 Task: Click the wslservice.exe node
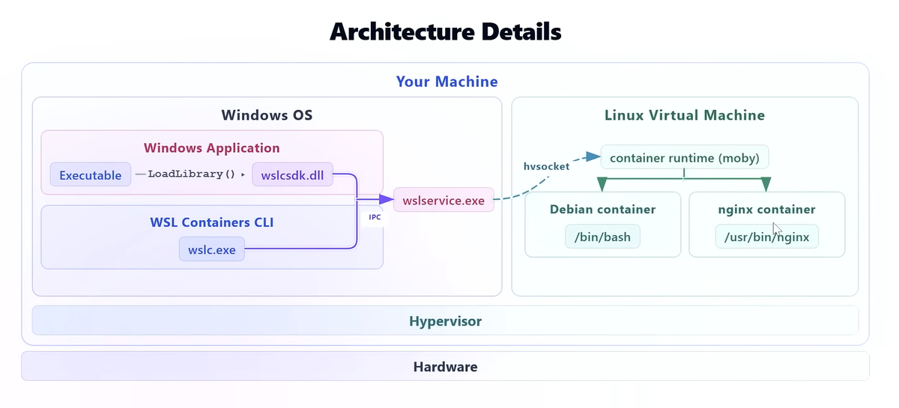444,200
